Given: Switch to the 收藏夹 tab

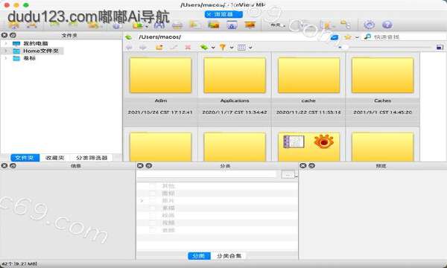Looking at the screenshot, I should point(55,158).
